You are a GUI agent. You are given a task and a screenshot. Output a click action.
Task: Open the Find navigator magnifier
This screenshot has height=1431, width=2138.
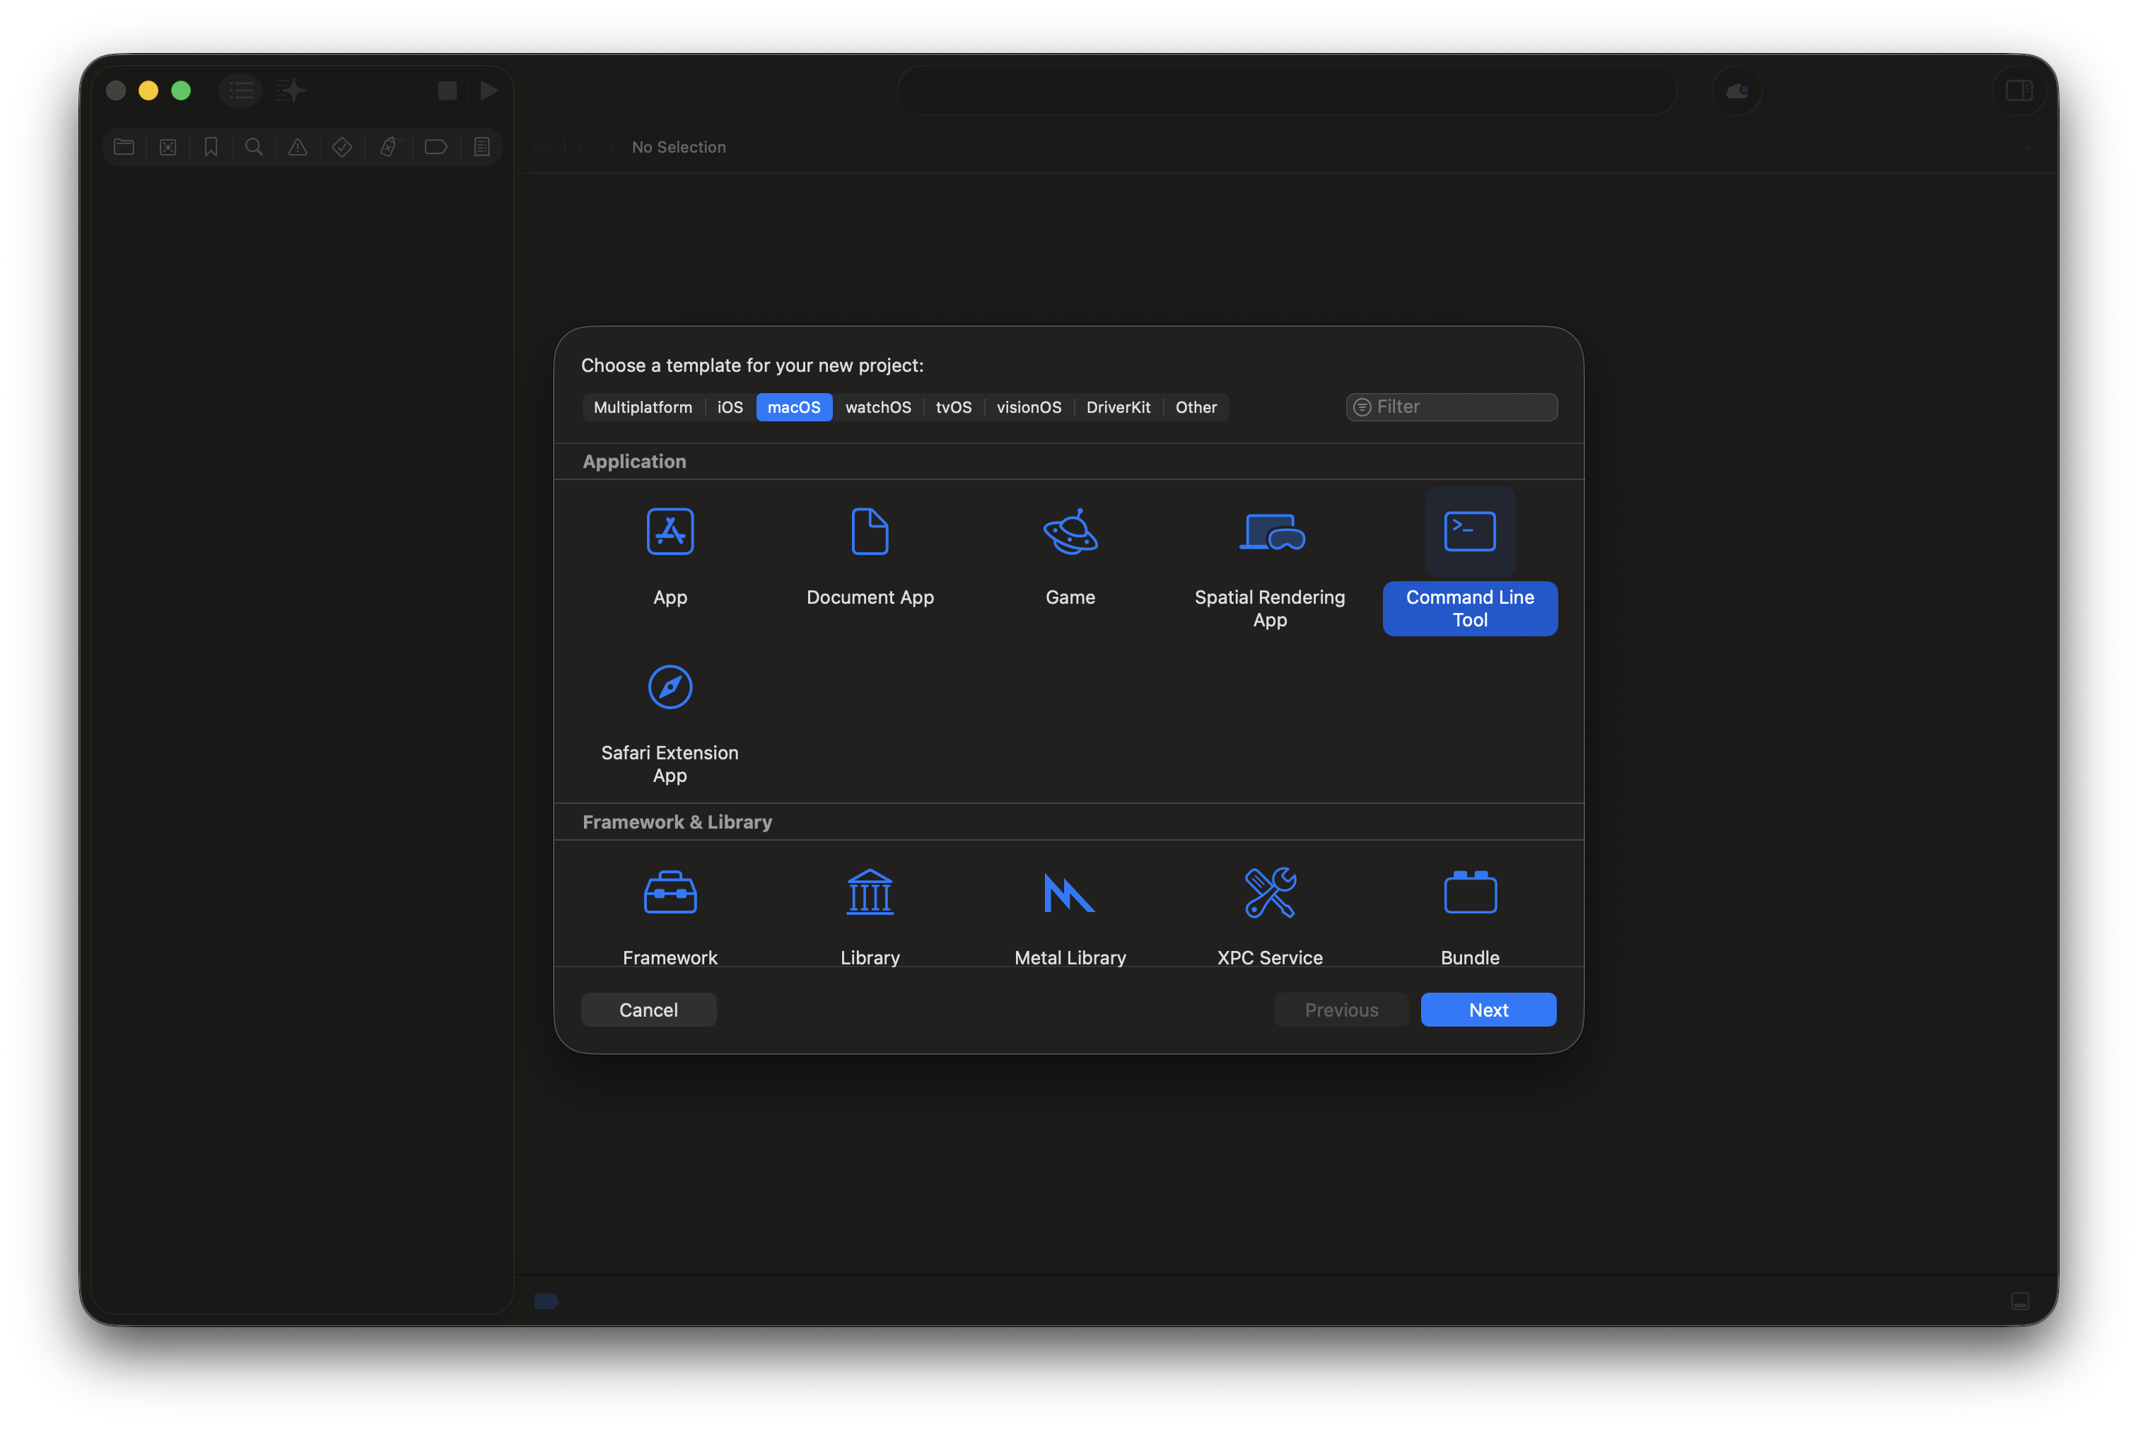255,147
